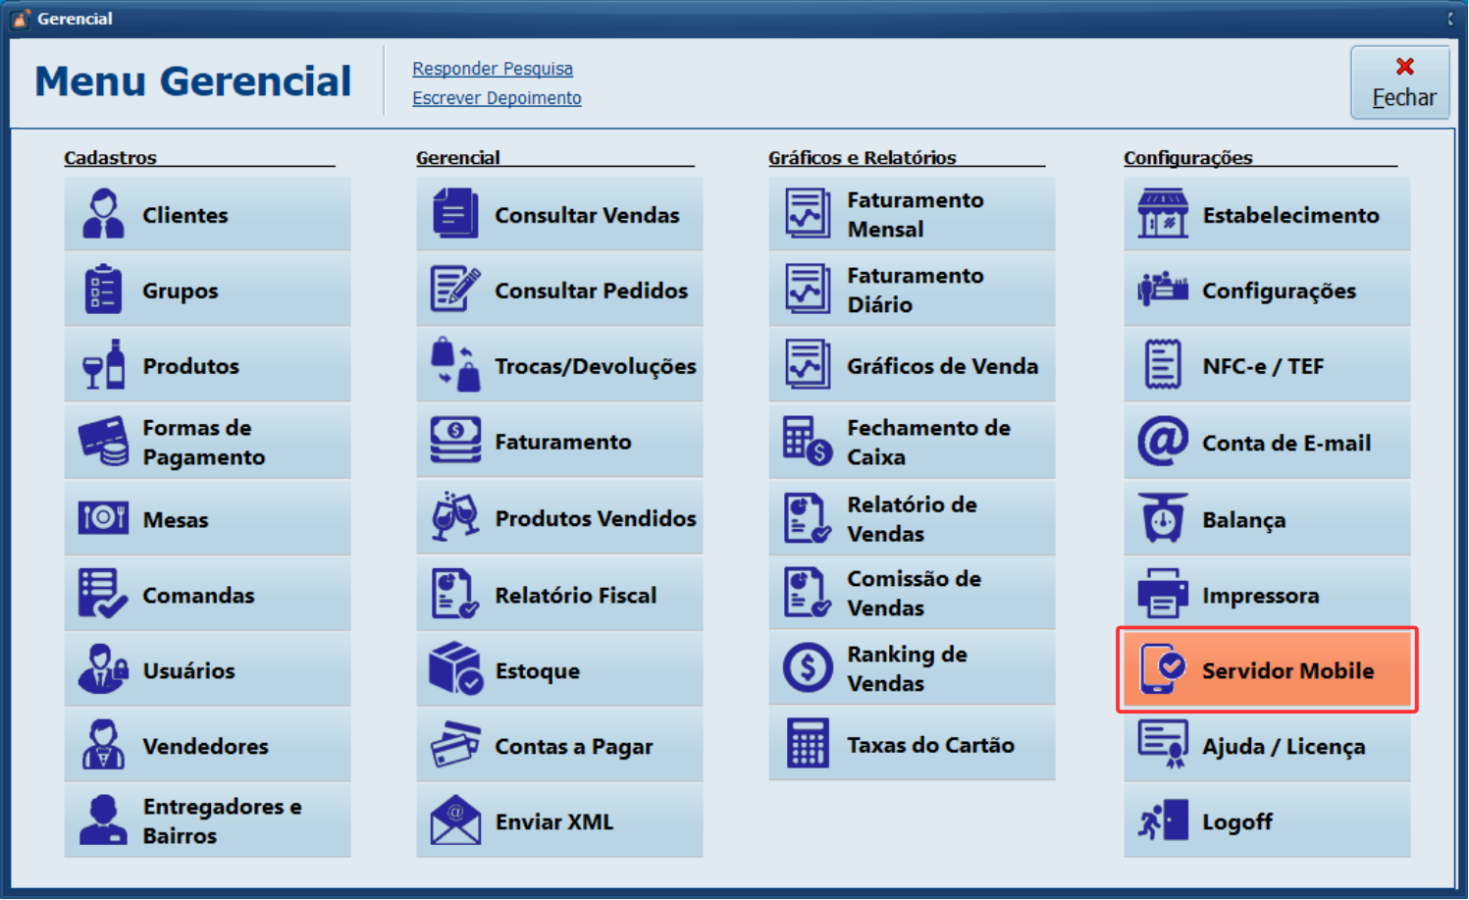This screenshot has height=900, width=1469.
Task: Click the Estoque box icon
Action: point(455,670)
